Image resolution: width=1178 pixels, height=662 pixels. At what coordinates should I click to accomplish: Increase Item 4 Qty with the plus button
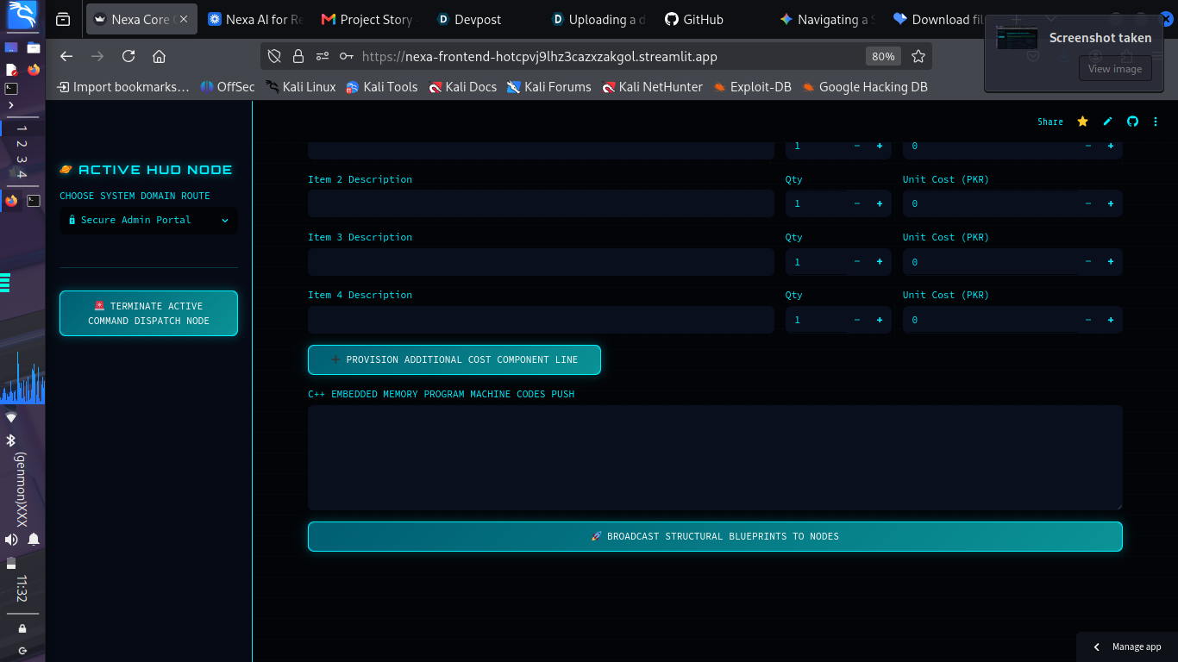[x=880, y=320]
